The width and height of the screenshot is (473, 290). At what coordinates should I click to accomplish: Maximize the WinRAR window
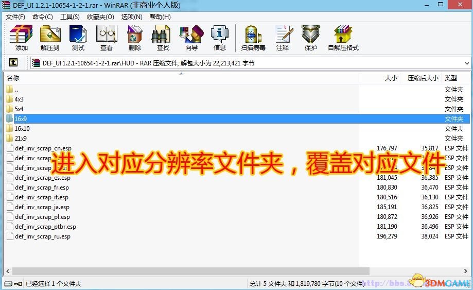(x=441, y=5)
